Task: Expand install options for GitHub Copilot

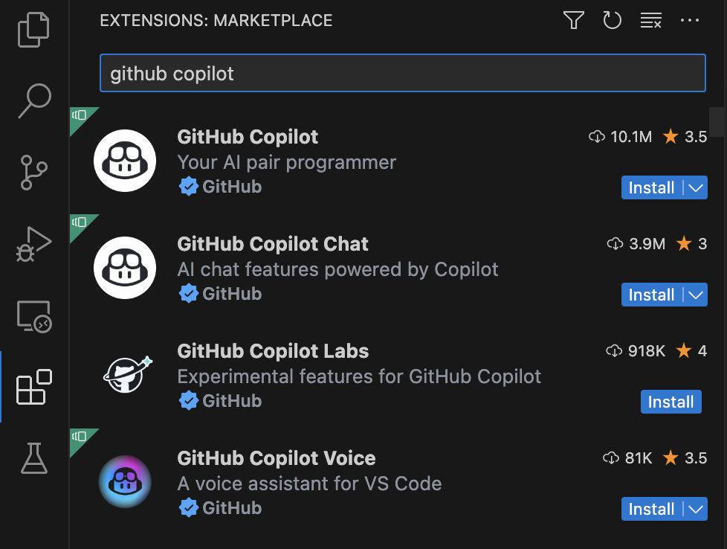Action: tap(694, 187)
